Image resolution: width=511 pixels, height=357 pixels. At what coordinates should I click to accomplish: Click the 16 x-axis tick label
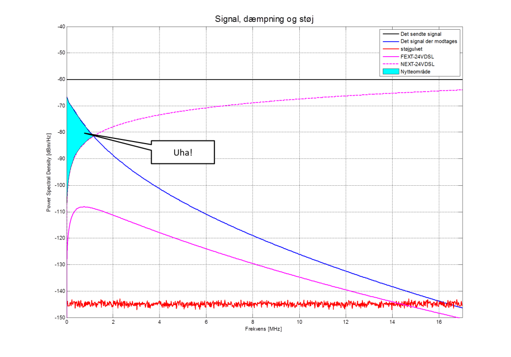click(x=439, y=322)
